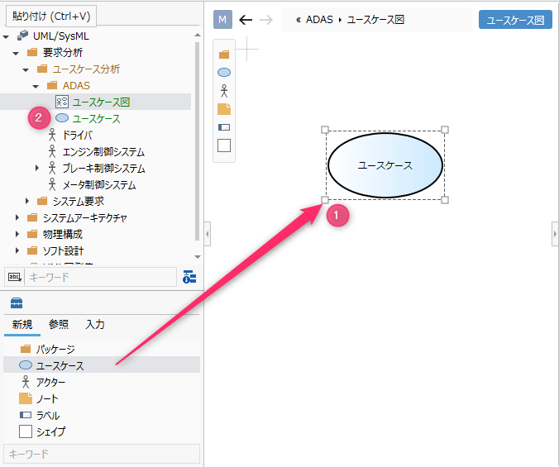Collapse the ADAS package

tap(36, 86)
